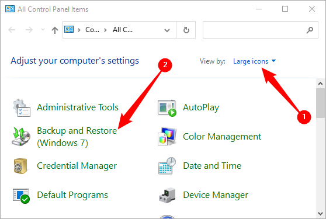Go back to the previous location
Image resolution: width=326 pixels, height=219 pixels.
(x=12, y=30)
